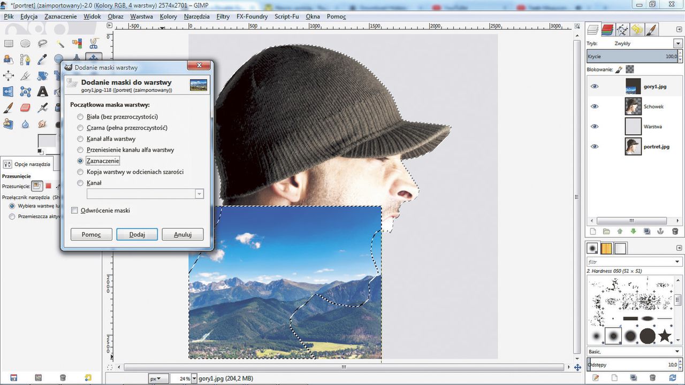
Task: Select the Fuzzy Select magic wand tool
Action: click(x=60, y=44)
